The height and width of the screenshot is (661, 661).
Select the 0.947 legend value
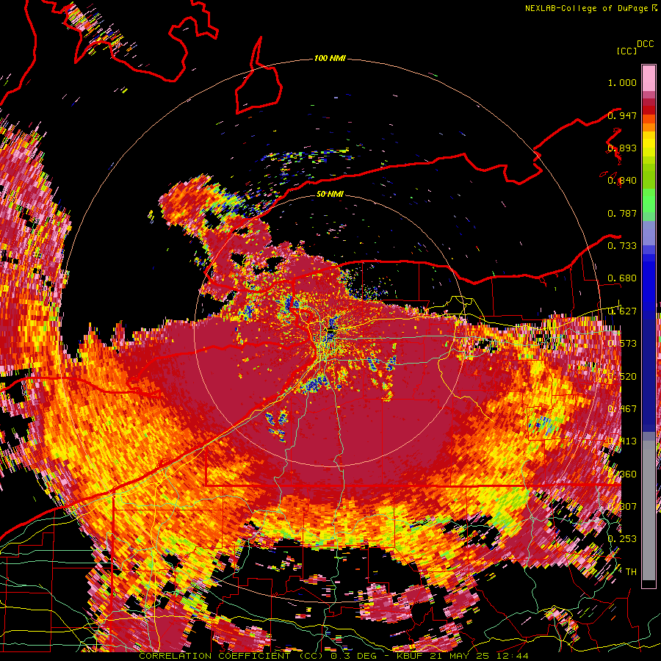coord(622,115)
